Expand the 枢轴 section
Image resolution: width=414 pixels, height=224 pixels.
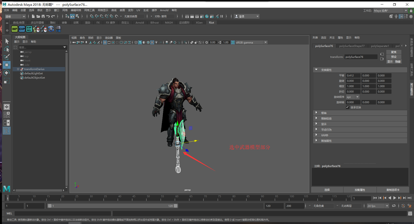pos(324,113)
